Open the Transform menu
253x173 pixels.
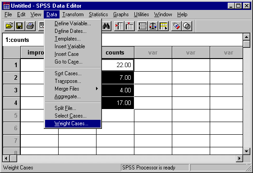pos(73,14)
